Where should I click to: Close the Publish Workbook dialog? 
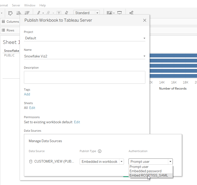[145, 20]
